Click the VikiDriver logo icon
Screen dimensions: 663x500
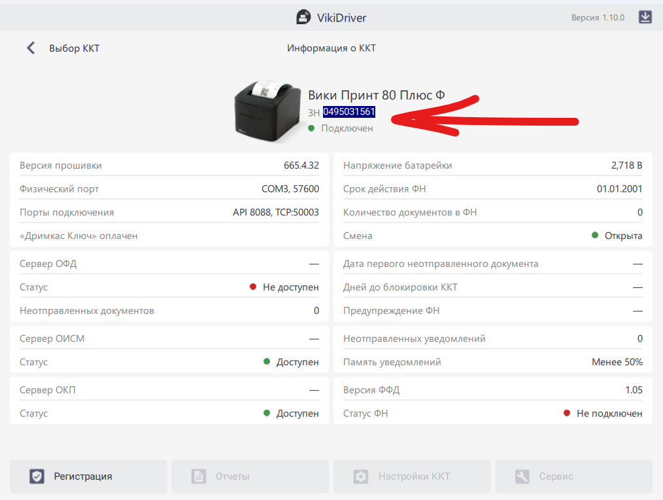click(x=303, y=17)
